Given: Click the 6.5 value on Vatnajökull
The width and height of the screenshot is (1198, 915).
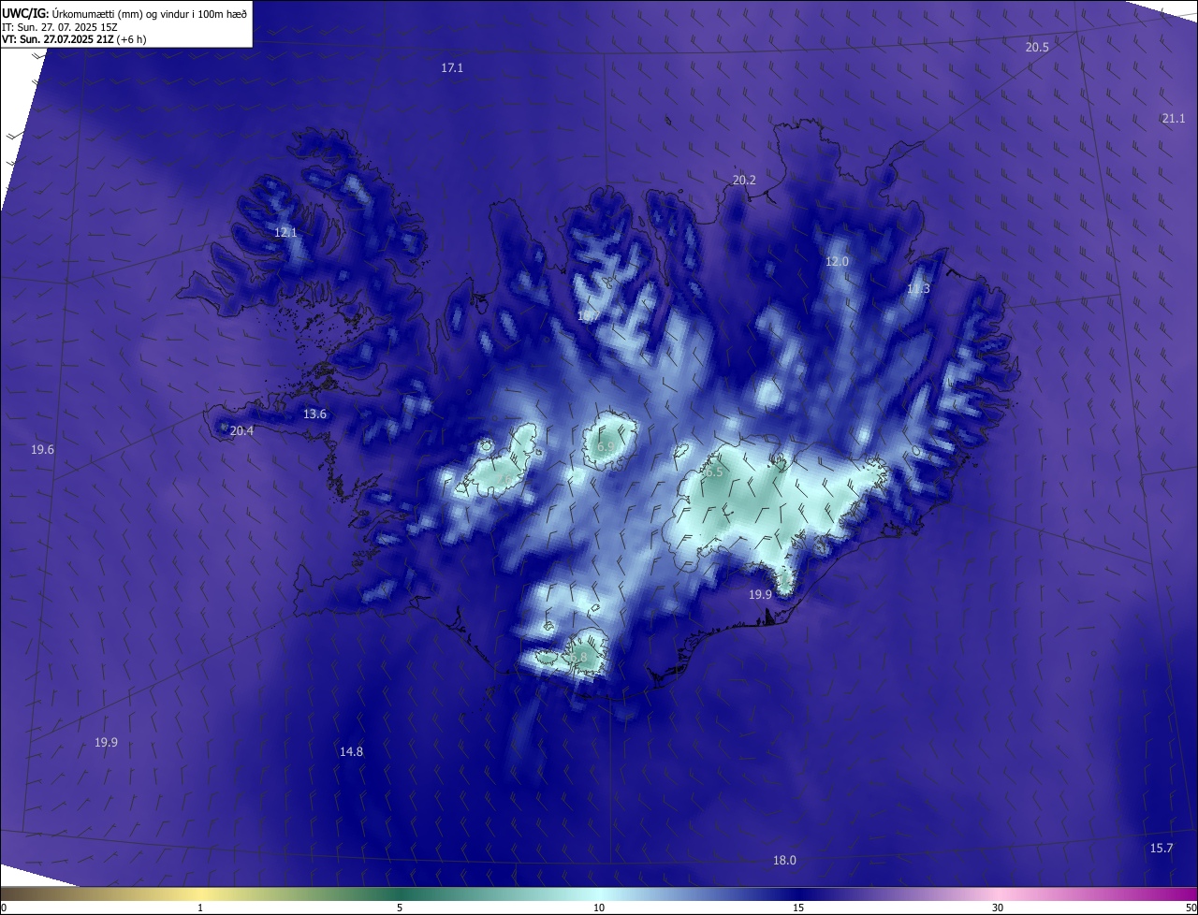Looking at the screenshot, I should coord(714,472).
